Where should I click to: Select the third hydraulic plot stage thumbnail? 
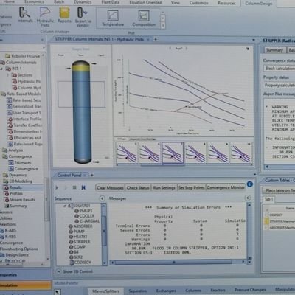[x=173, y=153]
